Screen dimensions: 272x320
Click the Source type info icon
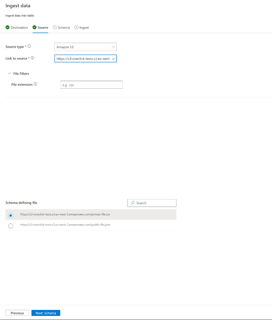[29, 46]
